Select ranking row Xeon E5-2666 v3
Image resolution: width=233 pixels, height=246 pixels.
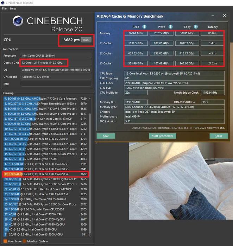tap(45, 164)
